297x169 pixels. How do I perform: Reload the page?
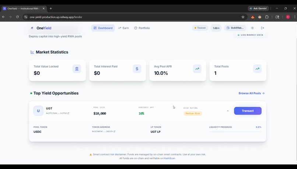click(17, 17)
